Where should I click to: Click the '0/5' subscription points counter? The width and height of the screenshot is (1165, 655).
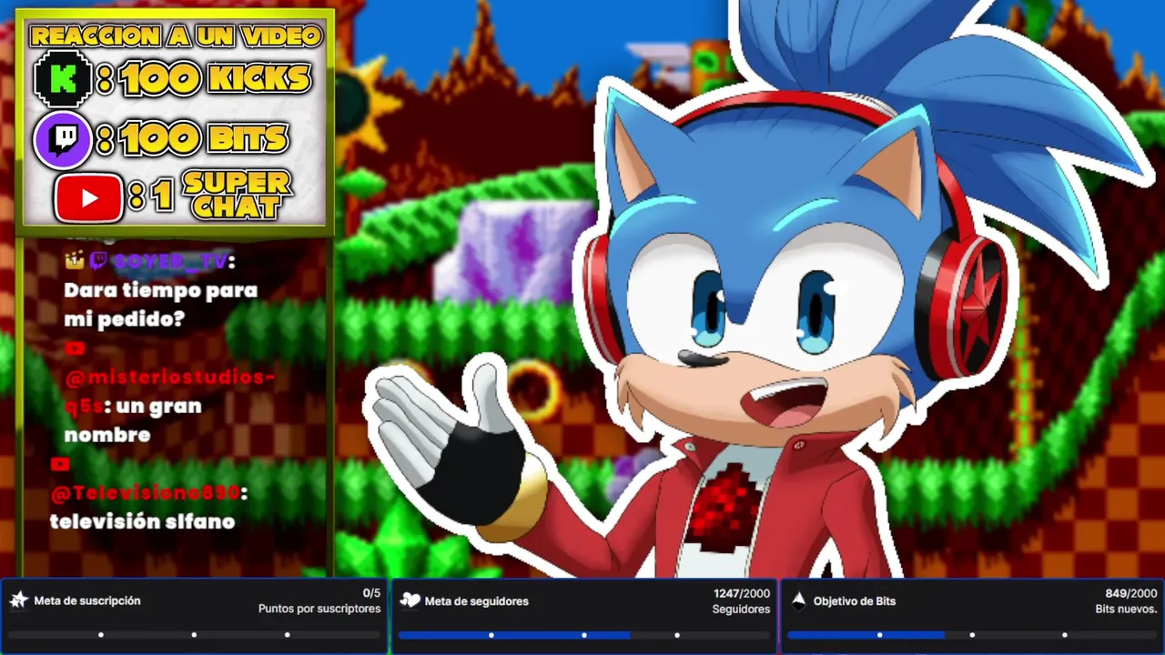(371, 593)
